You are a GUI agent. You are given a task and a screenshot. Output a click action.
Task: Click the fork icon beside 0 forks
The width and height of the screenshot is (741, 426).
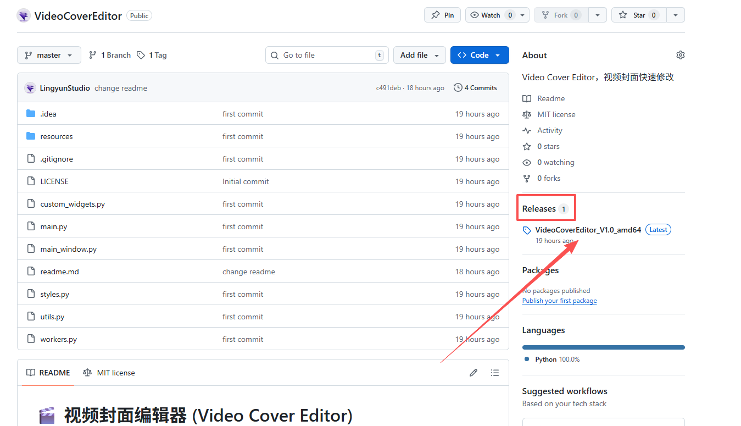[527, 178]
